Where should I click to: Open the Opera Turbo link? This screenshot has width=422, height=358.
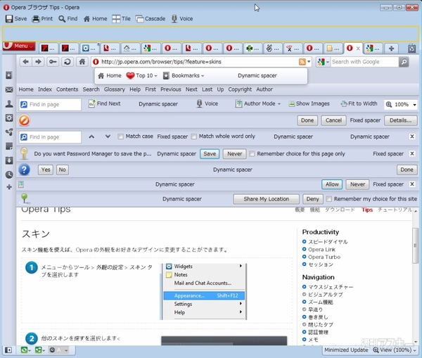(x=324, y=257)
